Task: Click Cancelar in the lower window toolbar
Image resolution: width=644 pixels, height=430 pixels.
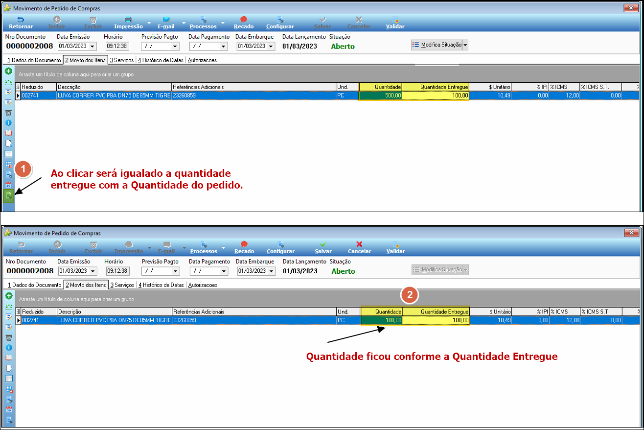Action: point(359,247)
